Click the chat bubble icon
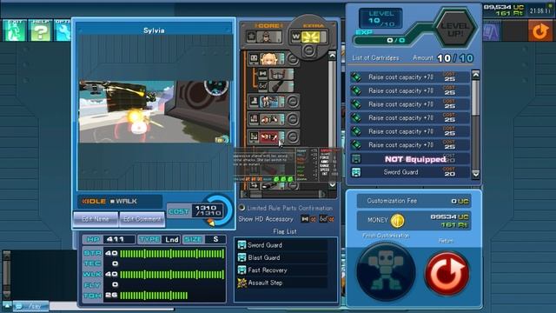556x313 pixels. point(19,306)
